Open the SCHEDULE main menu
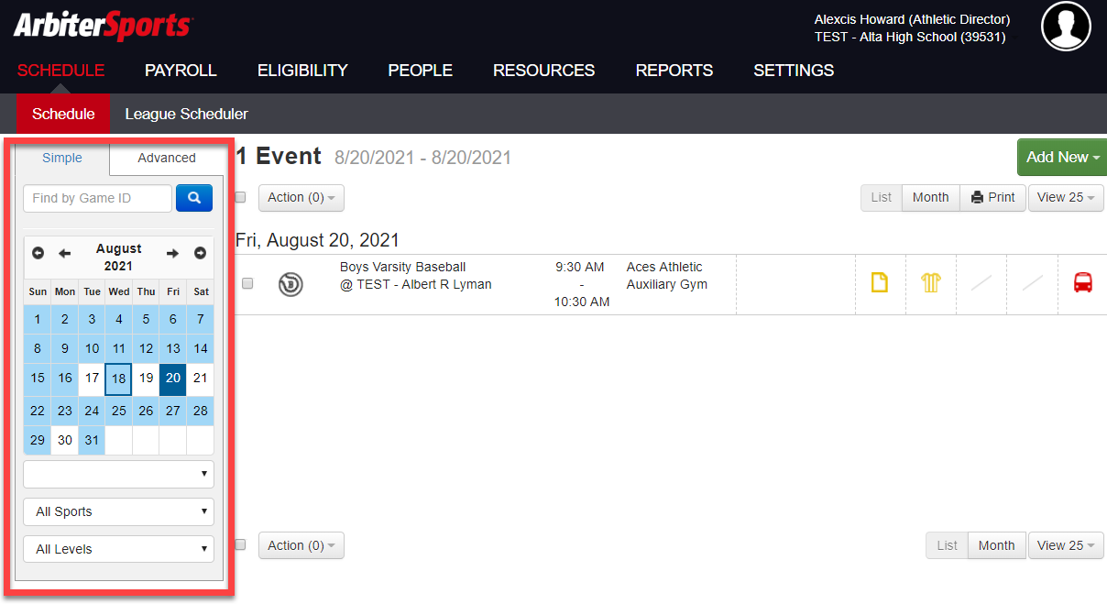This screenshot has height=604, width=1107. point(60,71)
